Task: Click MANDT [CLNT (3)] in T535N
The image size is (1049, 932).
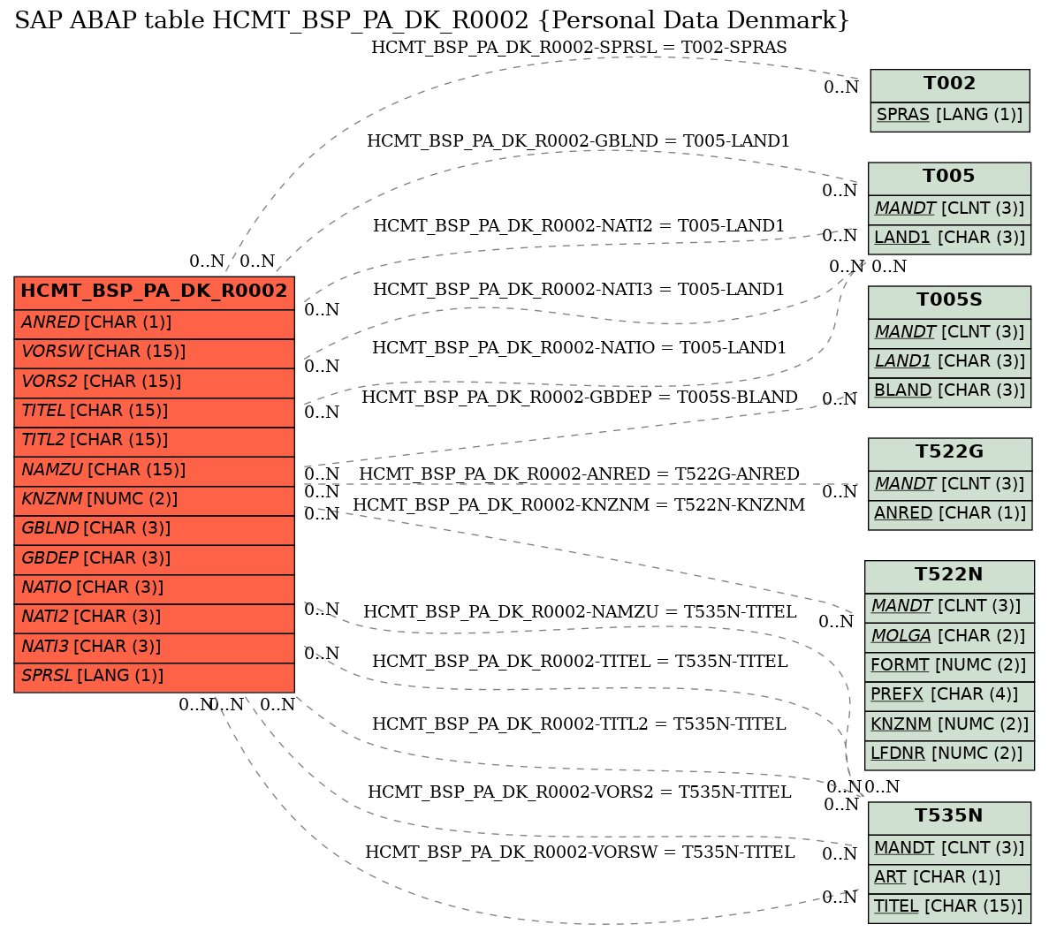Action: pyautogui.click(x=949, y=849)
